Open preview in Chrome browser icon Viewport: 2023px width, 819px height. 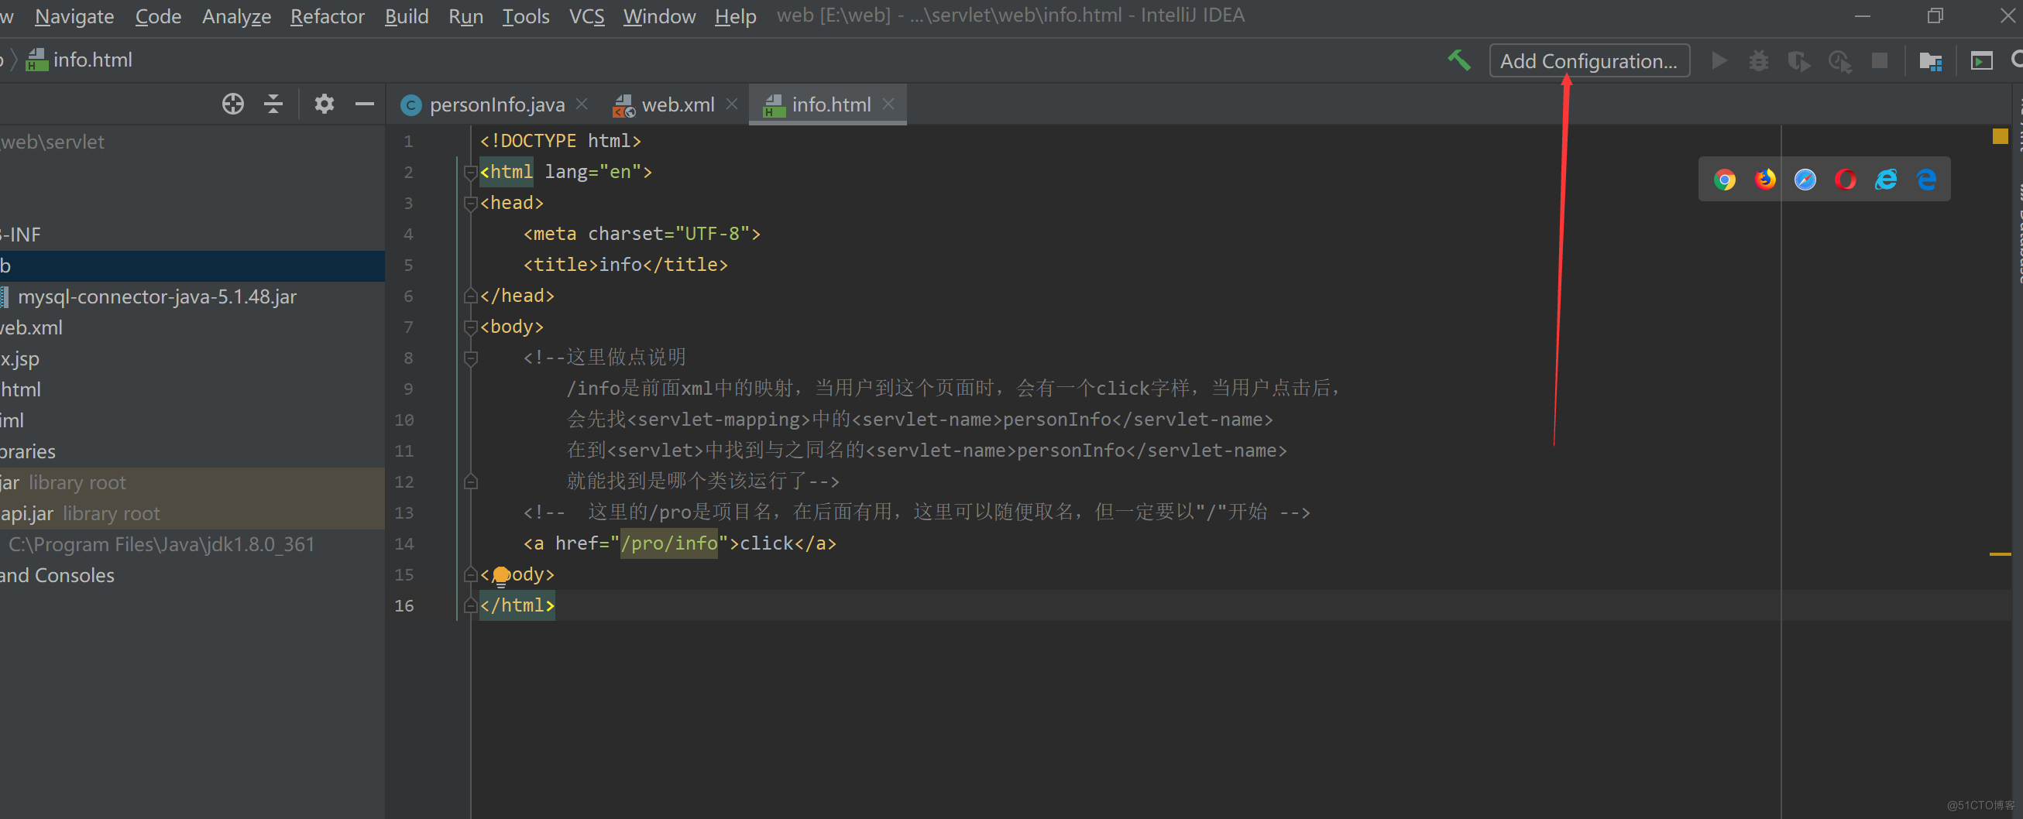click(x=1725, y=180)
